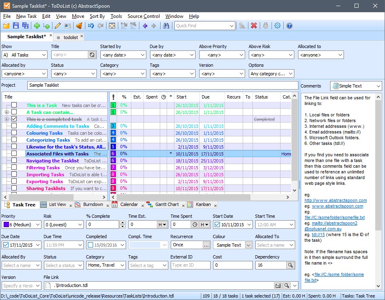Image resolution: width=385 pixels, height=300 pixels.
Task: Open the Sort By menu
Action: 97,16
